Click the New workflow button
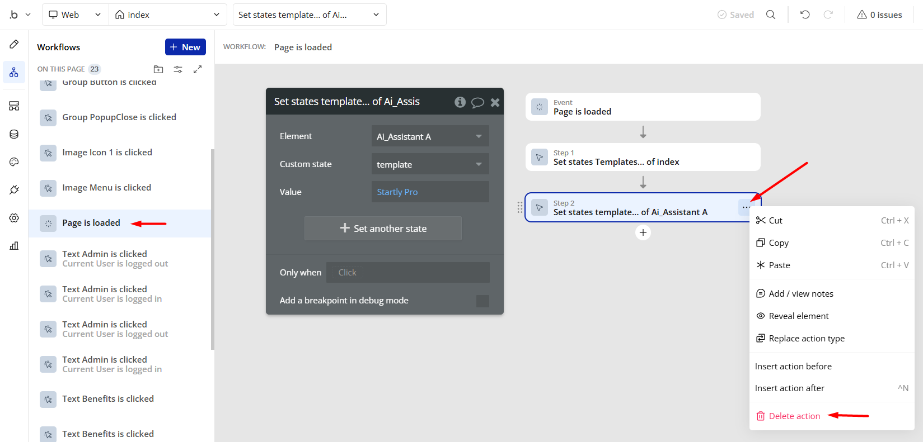 [x=185, y=47]
